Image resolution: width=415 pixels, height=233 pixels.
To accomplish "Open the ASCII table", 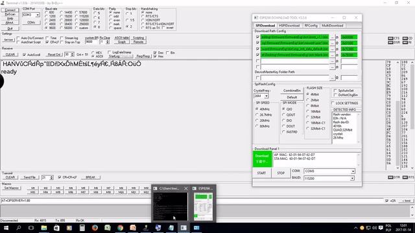I will [122, 38].
